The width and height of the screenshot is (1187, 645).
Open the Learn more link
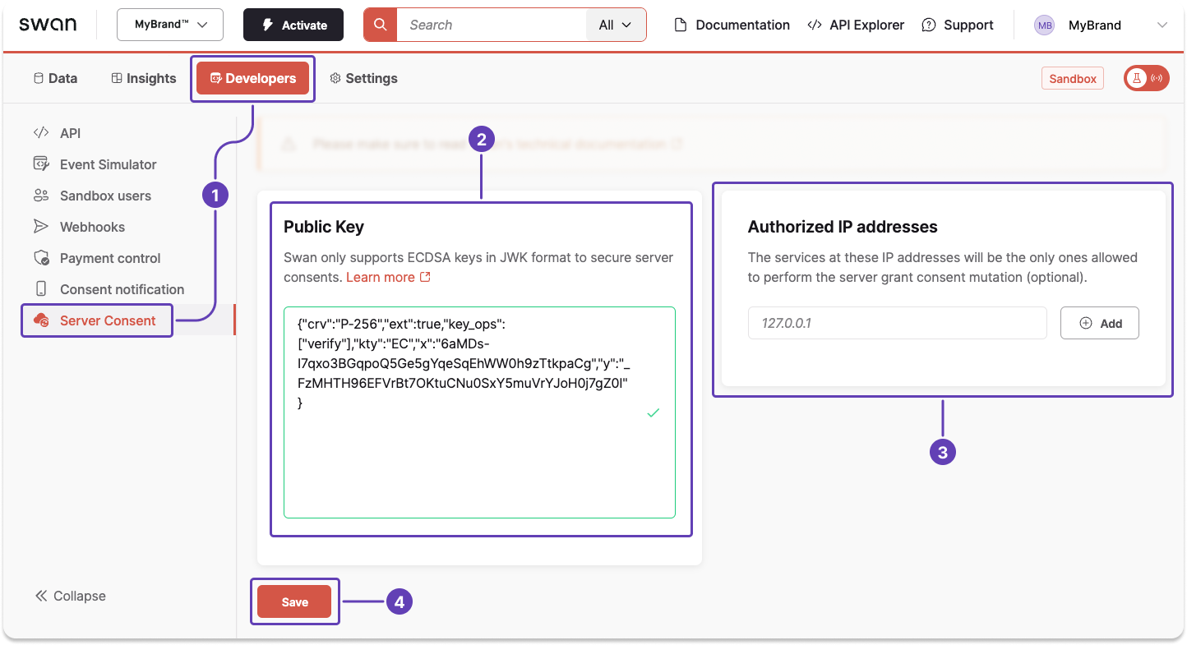pos(381,277)
